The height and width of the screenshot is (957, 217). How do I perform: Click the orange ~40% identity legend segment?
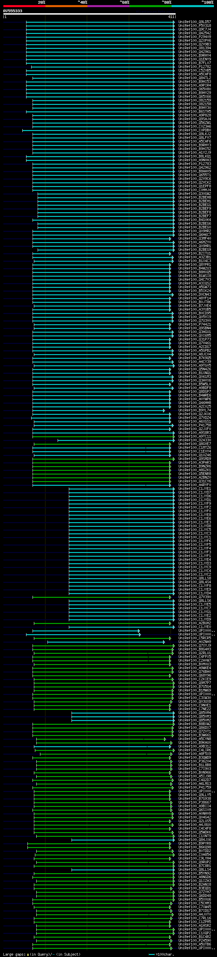(66, 6)
